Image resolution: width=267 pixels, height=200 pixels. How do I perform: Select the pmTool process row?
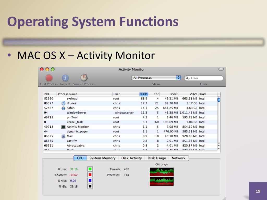coord(130,117)
